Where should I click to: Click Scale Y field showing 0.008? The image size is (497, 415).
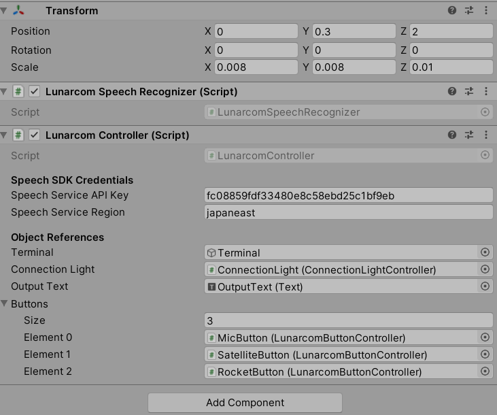click(354, 67)
